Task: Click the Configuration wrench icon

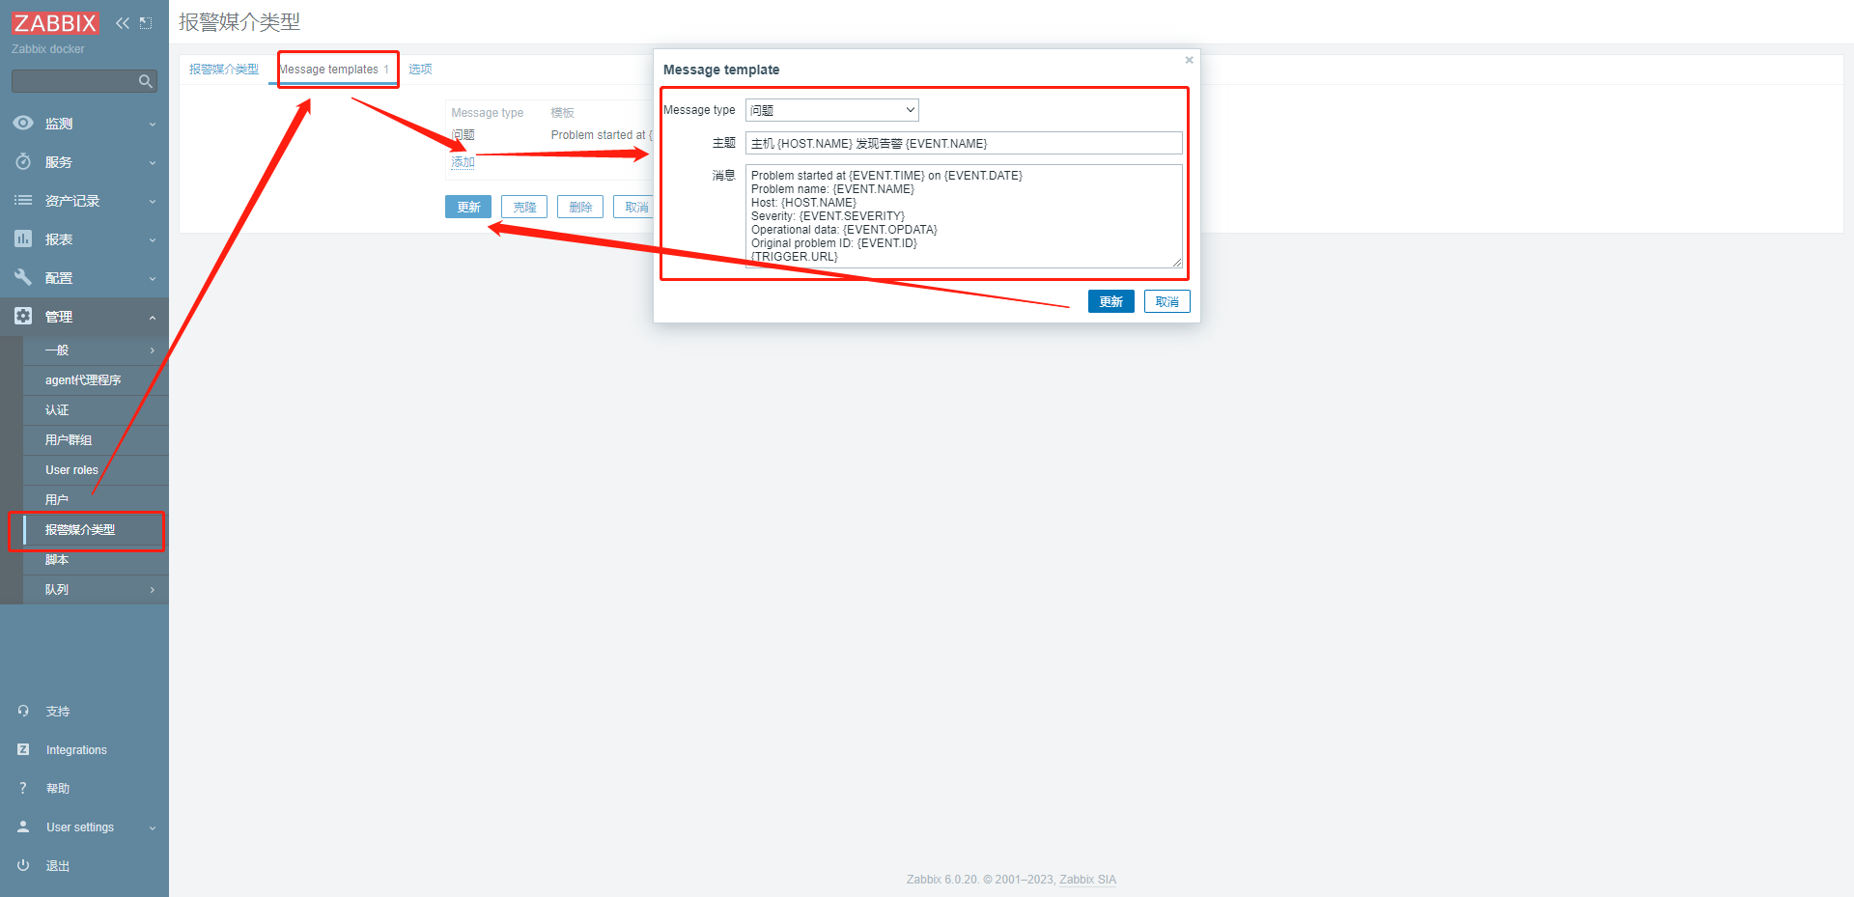Action: coord(23,277)
